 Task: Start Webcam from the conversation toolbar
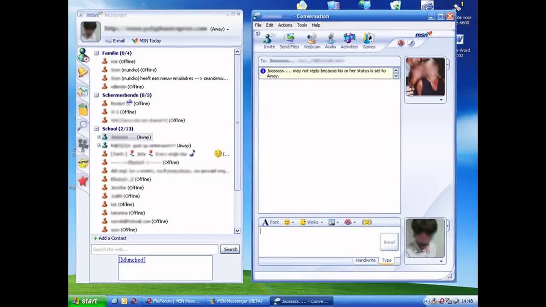(x=312, y=41)
